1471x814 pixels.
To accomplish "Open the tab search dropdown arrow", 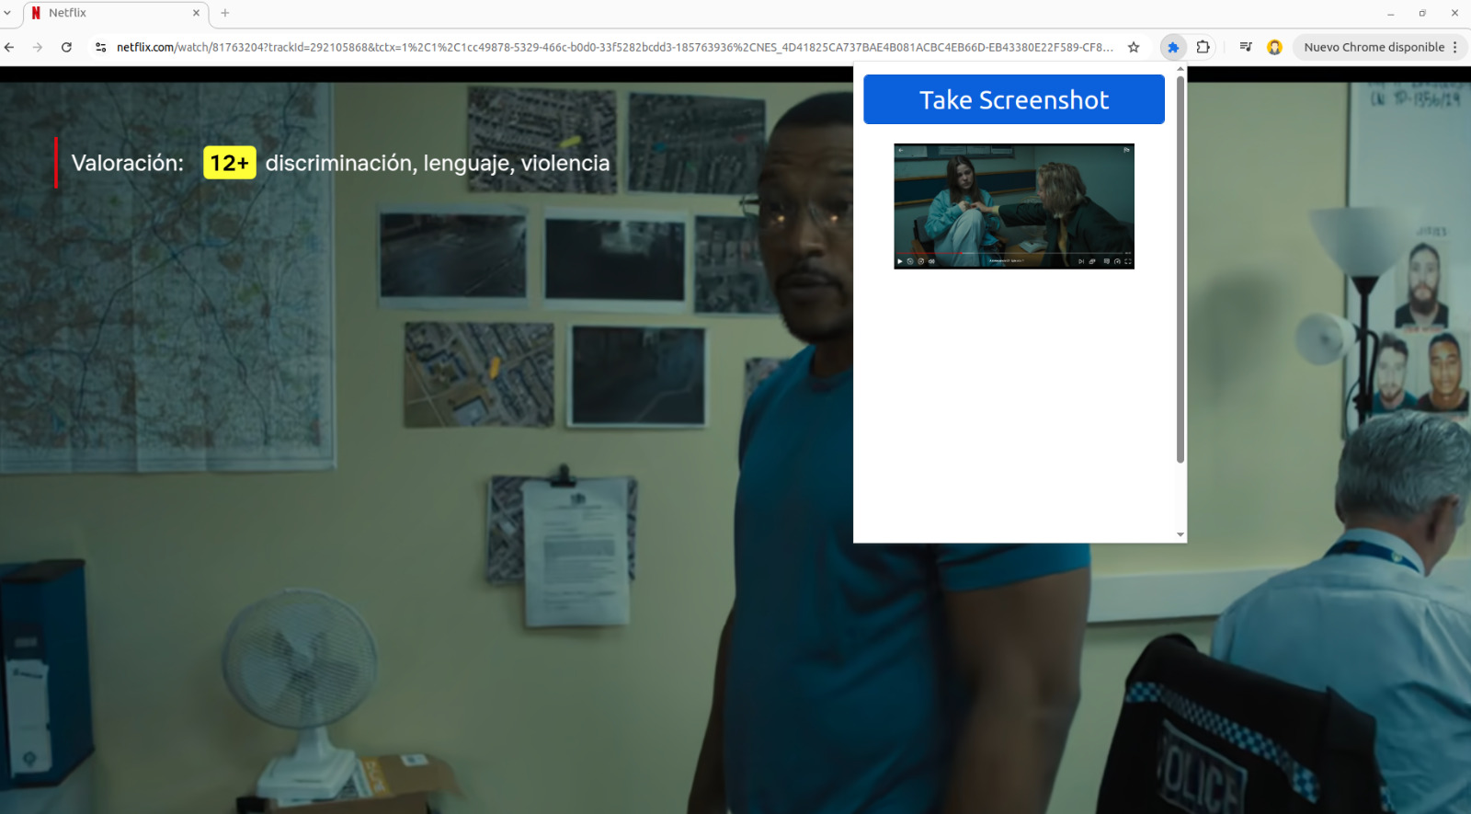I will click(7, 13).
